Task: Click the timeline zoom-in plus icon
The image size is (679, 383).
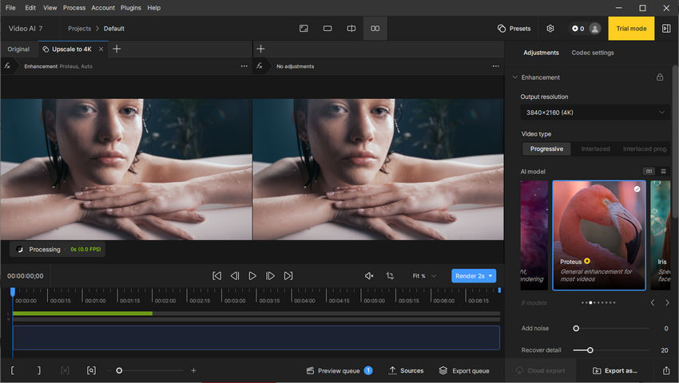Action: [x=193, y=370]
